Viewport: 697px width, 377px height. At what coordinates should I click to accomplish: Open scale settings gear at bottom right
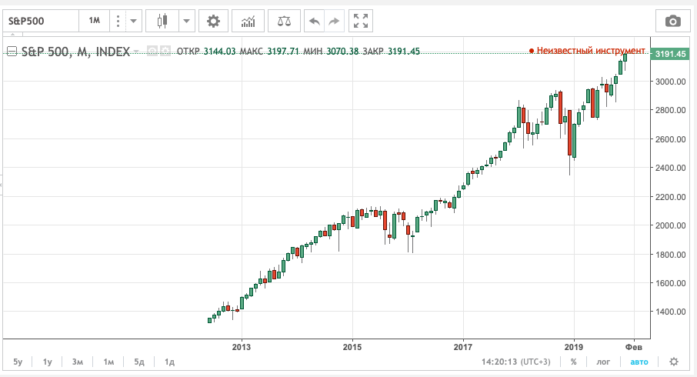pyautogui.click(x=674, y=362)
